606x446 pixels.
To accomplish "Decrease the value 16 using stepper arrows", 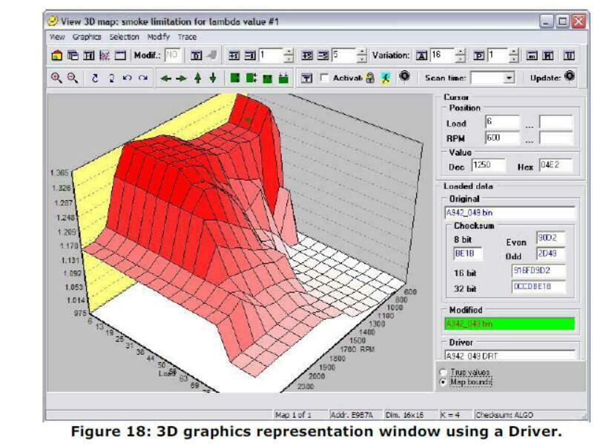I will point(460,56).
